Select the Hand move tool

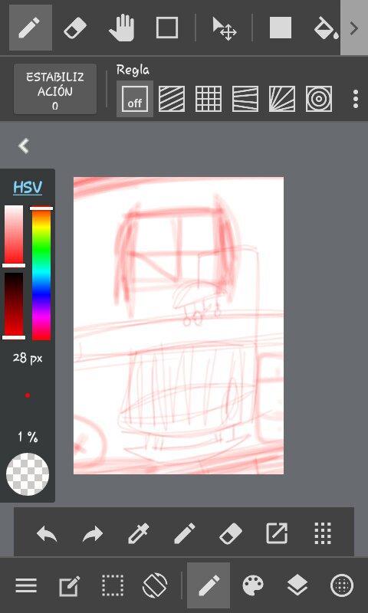(122, 28)
